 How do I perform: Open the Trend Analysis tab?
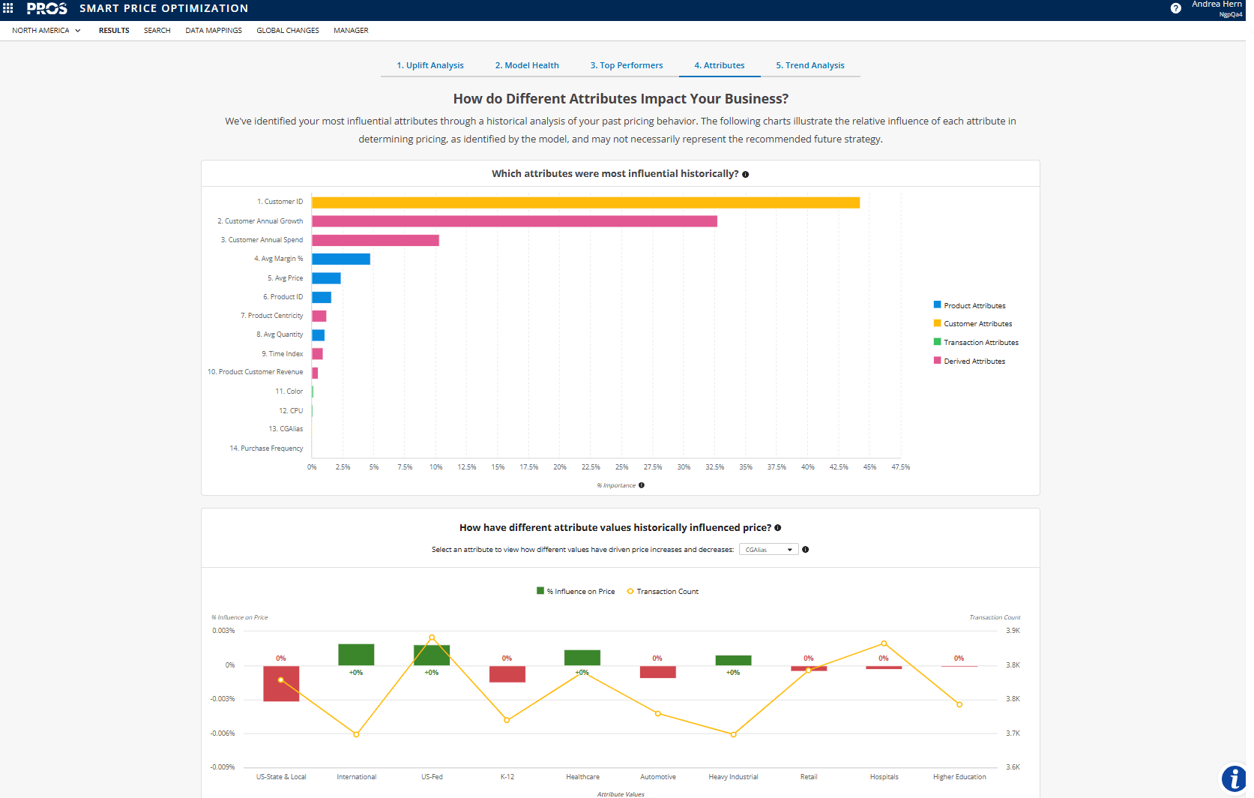810,65
